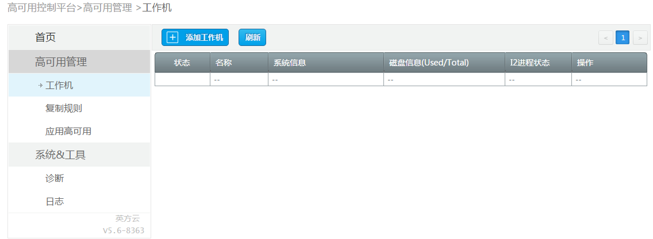Go to next page arrow in pagination

click(640, 37)
